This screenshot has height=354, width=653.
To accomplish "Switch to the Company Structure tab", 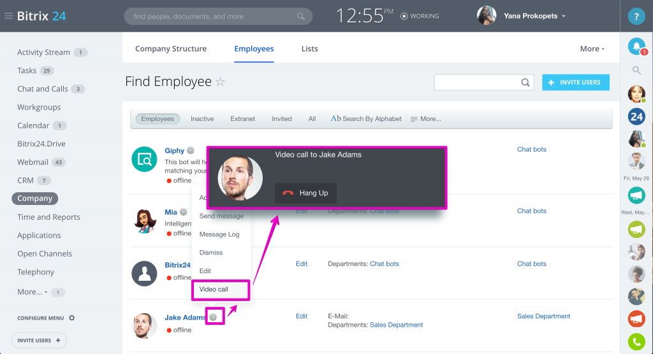I will (x=171, y=48).
